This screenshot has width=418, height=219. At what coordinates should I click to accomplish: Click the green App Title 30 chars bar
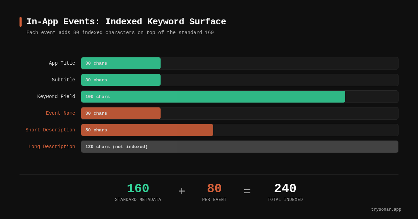(121, 63)
